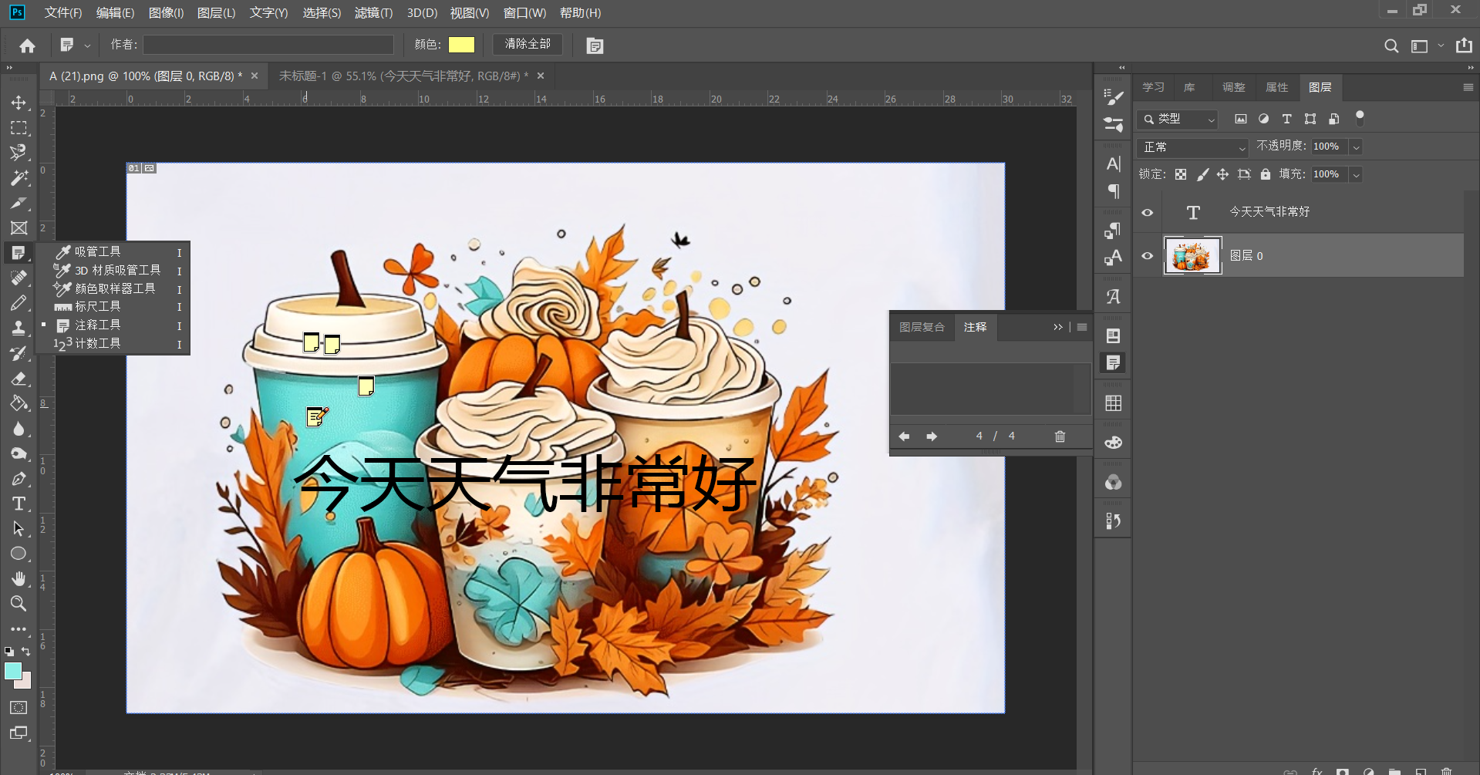Select the Type tool
This screenshot has height=775, width=1480.
click(x=19, y=504)
